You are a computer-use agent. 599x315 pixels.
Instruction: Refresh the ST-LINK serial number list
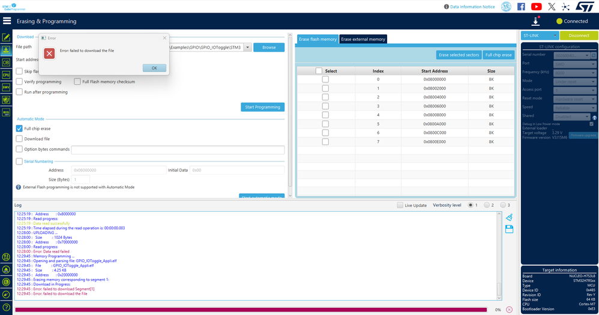[x=594, y=55]
